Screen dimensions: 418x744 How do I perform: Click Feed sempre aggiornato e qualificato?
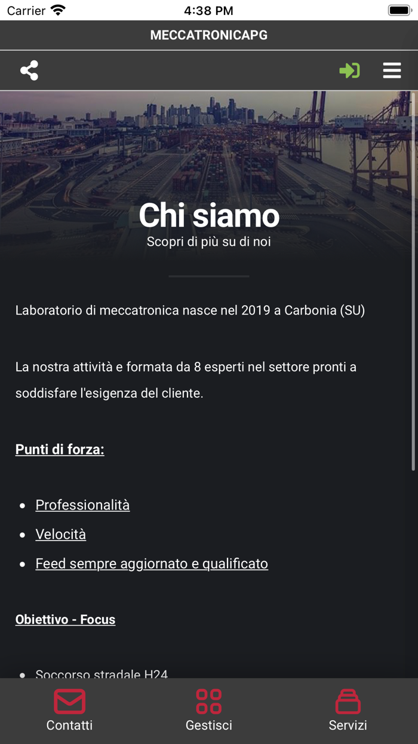coord(152,563)
